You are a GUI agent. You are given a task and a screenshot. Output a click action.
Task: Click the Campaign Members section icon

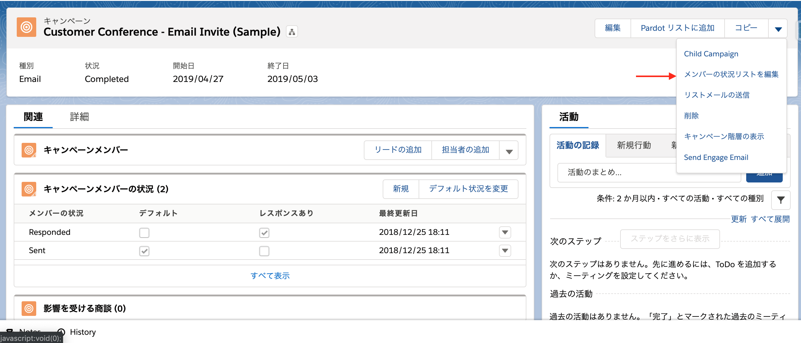(x=29, y=150)
